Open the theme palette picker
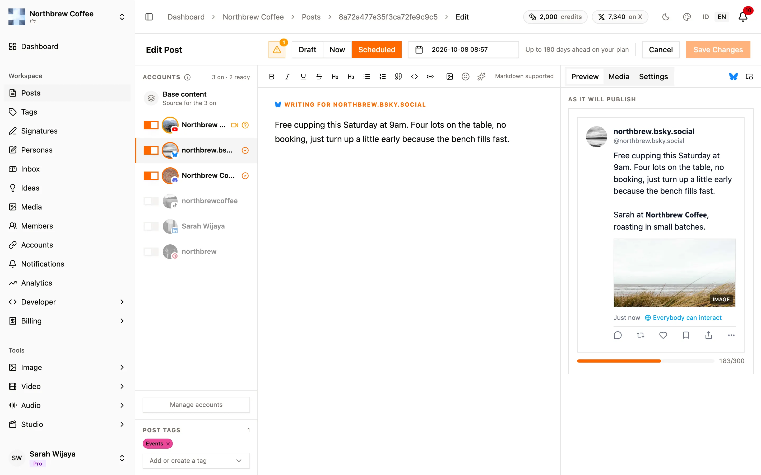This screenshot has height=475, width=761. pos(687,17)
